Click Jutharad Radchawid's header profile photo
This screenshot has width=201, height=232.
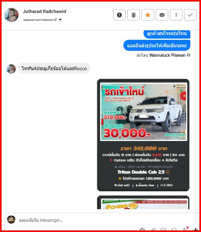coord(11,15)
